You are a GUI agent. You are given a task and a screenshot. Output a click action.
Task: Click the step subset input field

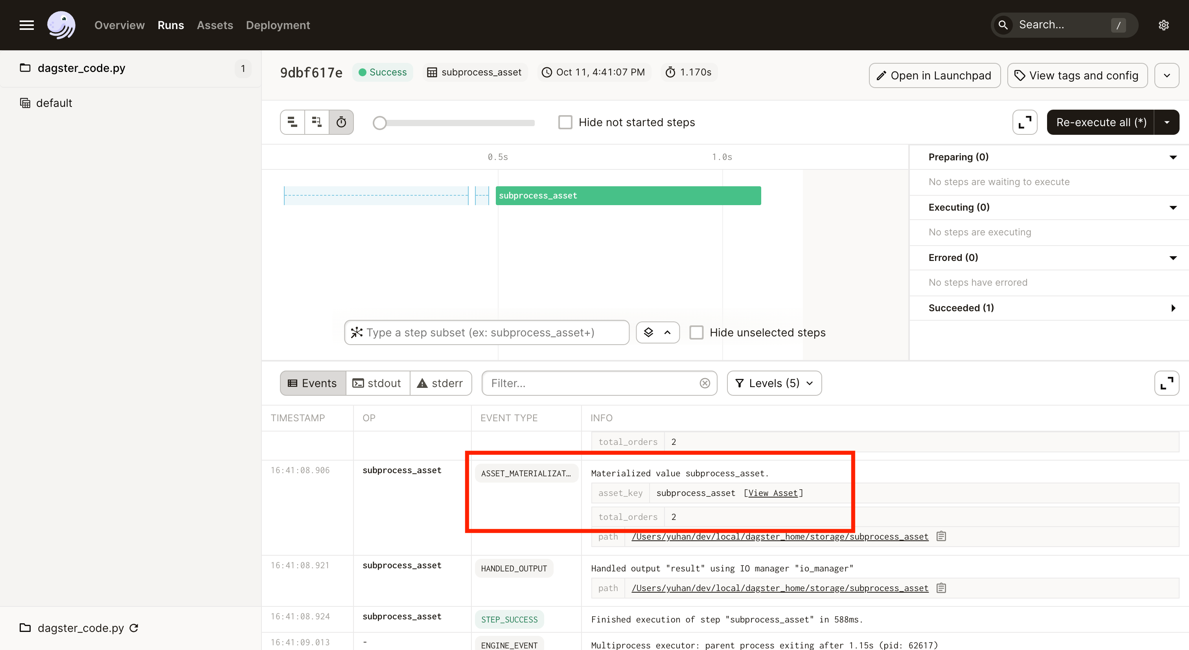pyautogui.click(x=486, y=332)
